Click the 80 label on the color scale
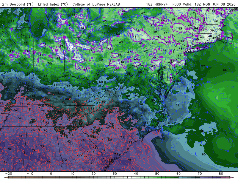The height and width of the screenshot is (179, 238). [221, 174]
